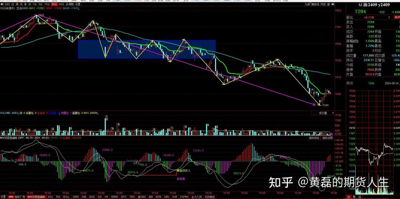Open the 九转 indicator button
Screen dimensions: 400x199
(x=307, y=4)
